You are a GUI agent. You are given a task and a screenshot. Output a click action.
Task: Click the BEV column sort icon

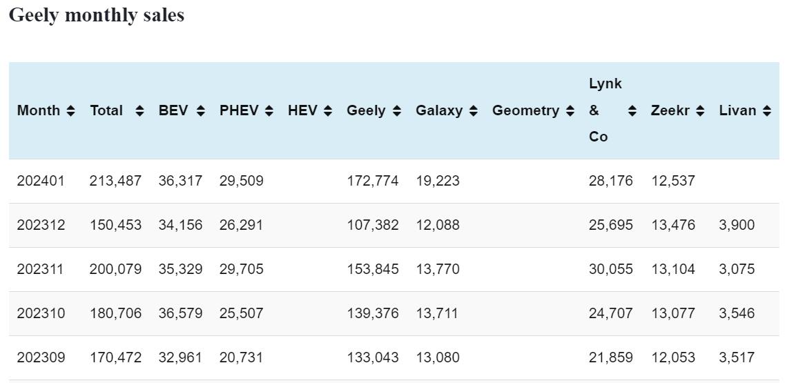(200, 111)
